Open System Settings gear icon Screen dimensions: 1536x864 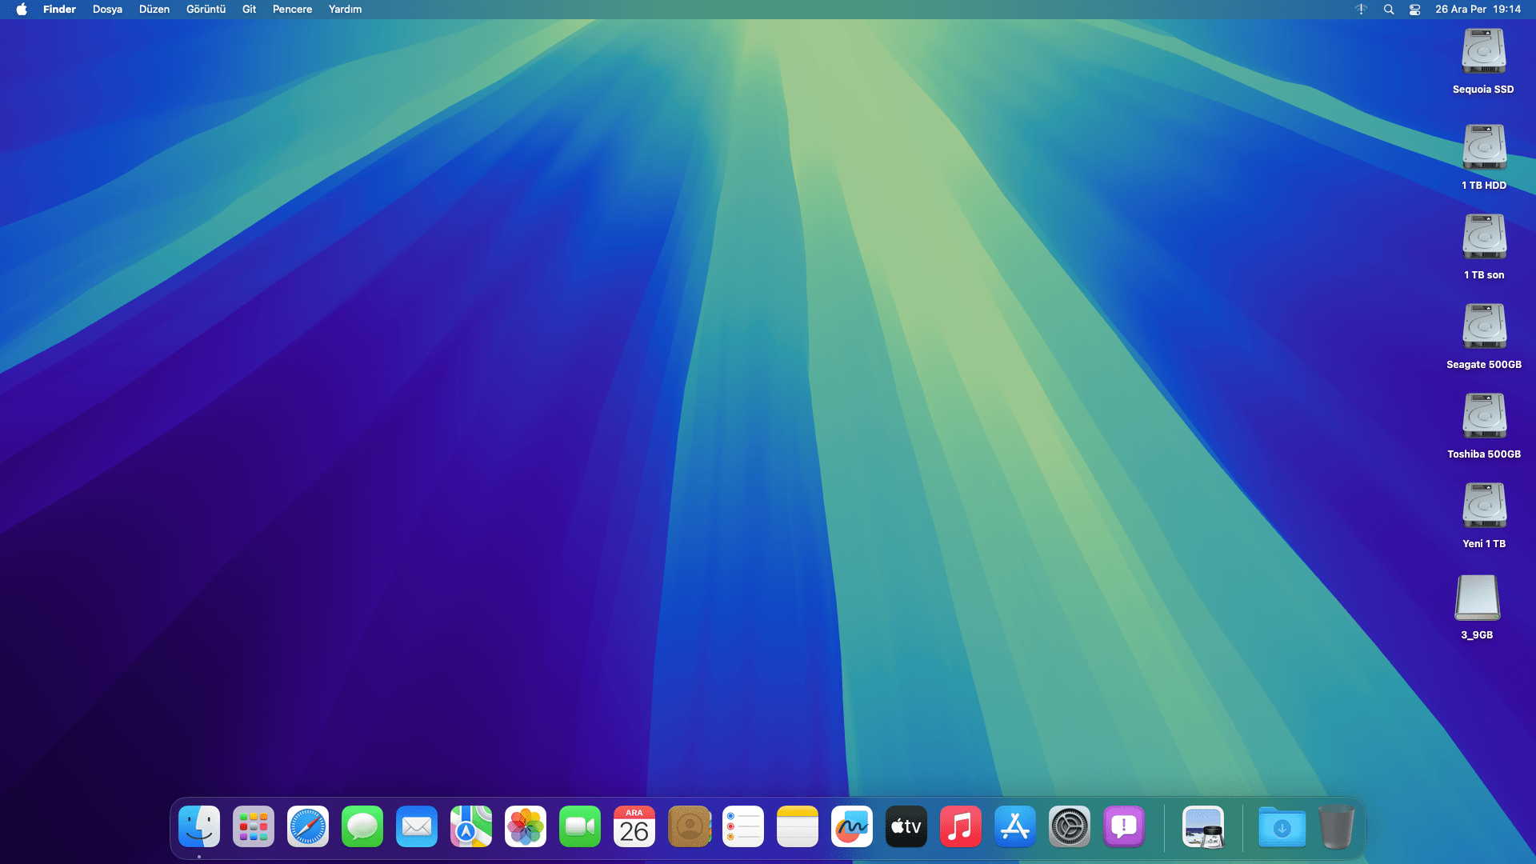tap(1070, 826)
